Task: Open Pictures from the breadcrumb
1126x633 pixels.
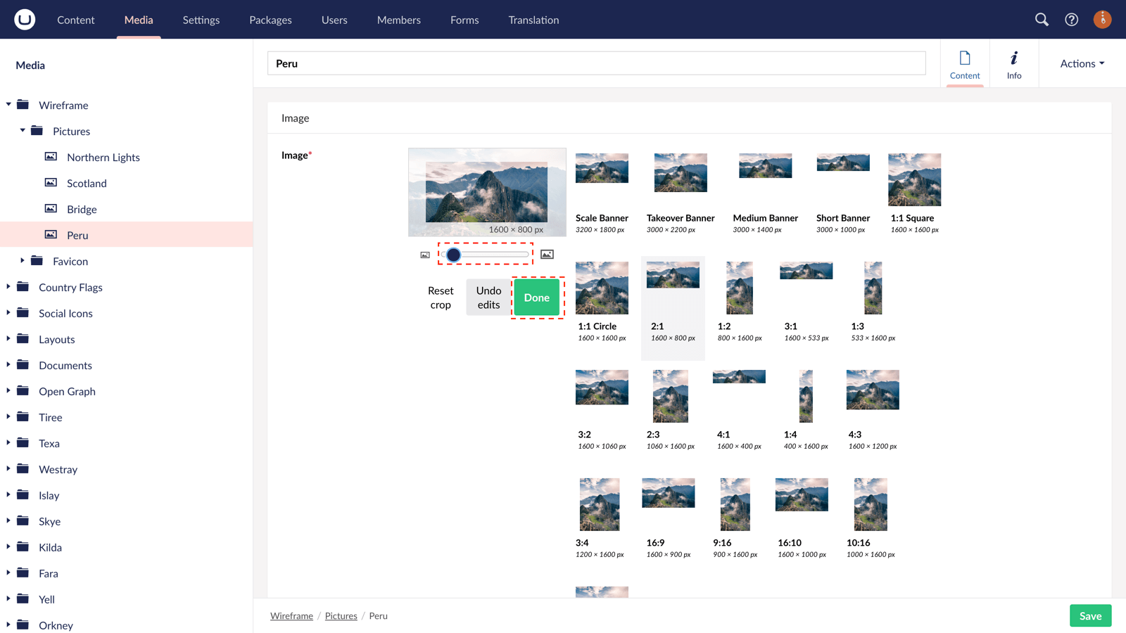Action: click(341, 615)
